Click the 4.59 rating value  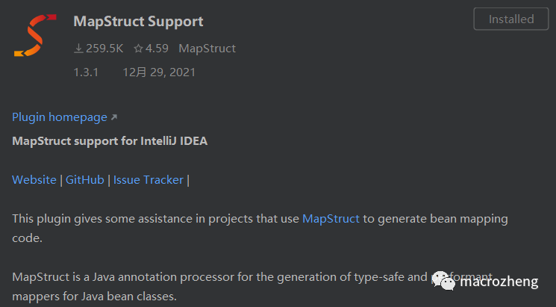pos(157,49)
